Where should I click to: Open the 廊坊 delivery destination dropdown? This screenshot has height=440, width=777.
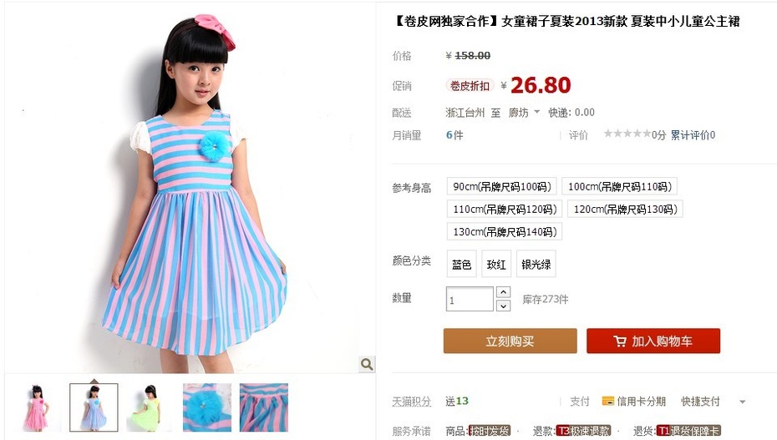point(524,113)
